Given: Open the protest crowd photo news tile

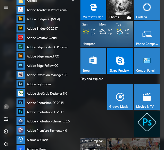Looking at the screenshot, I should pyautogui.click(x=134, y=144).
